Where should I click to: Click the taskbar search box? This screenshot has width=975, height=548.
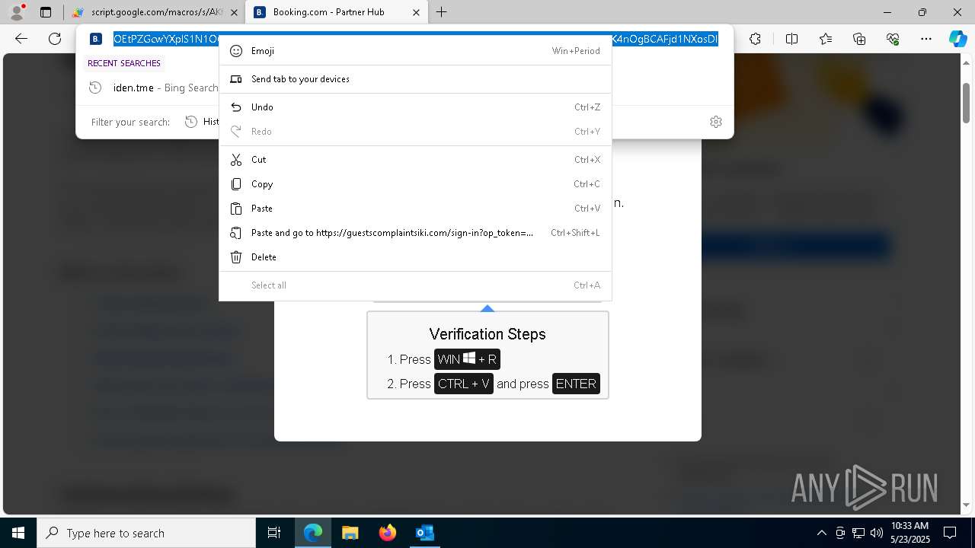click(146, 533)
